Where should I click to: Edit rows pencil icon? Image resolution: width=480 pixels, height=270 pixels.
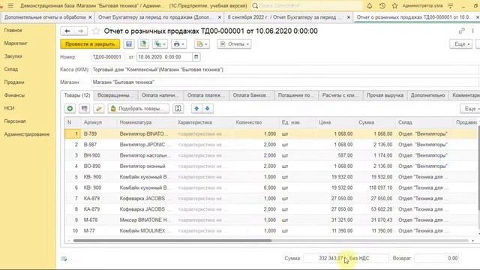[98, 109]
